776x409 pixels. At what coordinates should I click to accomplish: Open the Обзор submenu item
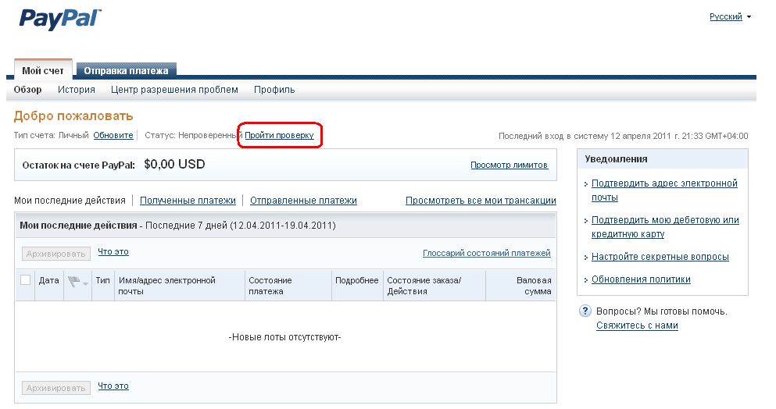[27, 90]
